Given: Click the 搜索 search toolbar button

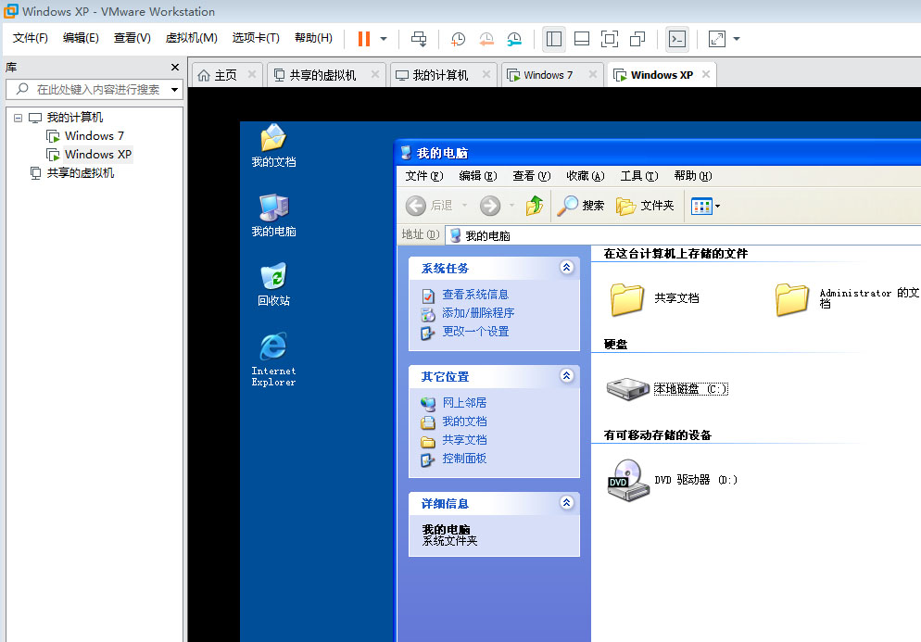Looking at the screenshot, I should coord(580,206).
